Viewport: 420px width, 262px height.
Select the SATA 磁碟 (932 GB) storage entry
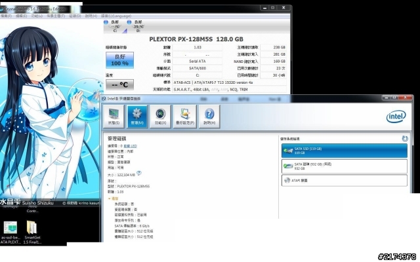[345, 166]
